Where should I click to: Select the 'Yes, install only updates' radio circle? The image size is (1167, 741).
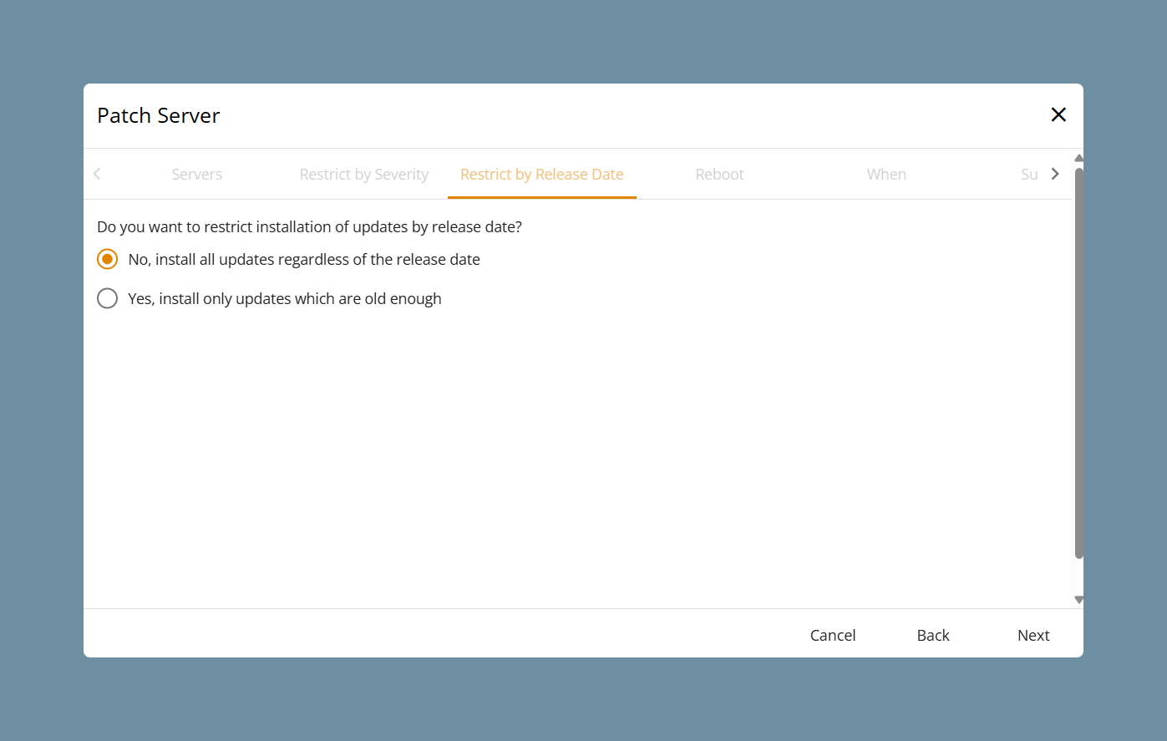(x=107, y=298)
